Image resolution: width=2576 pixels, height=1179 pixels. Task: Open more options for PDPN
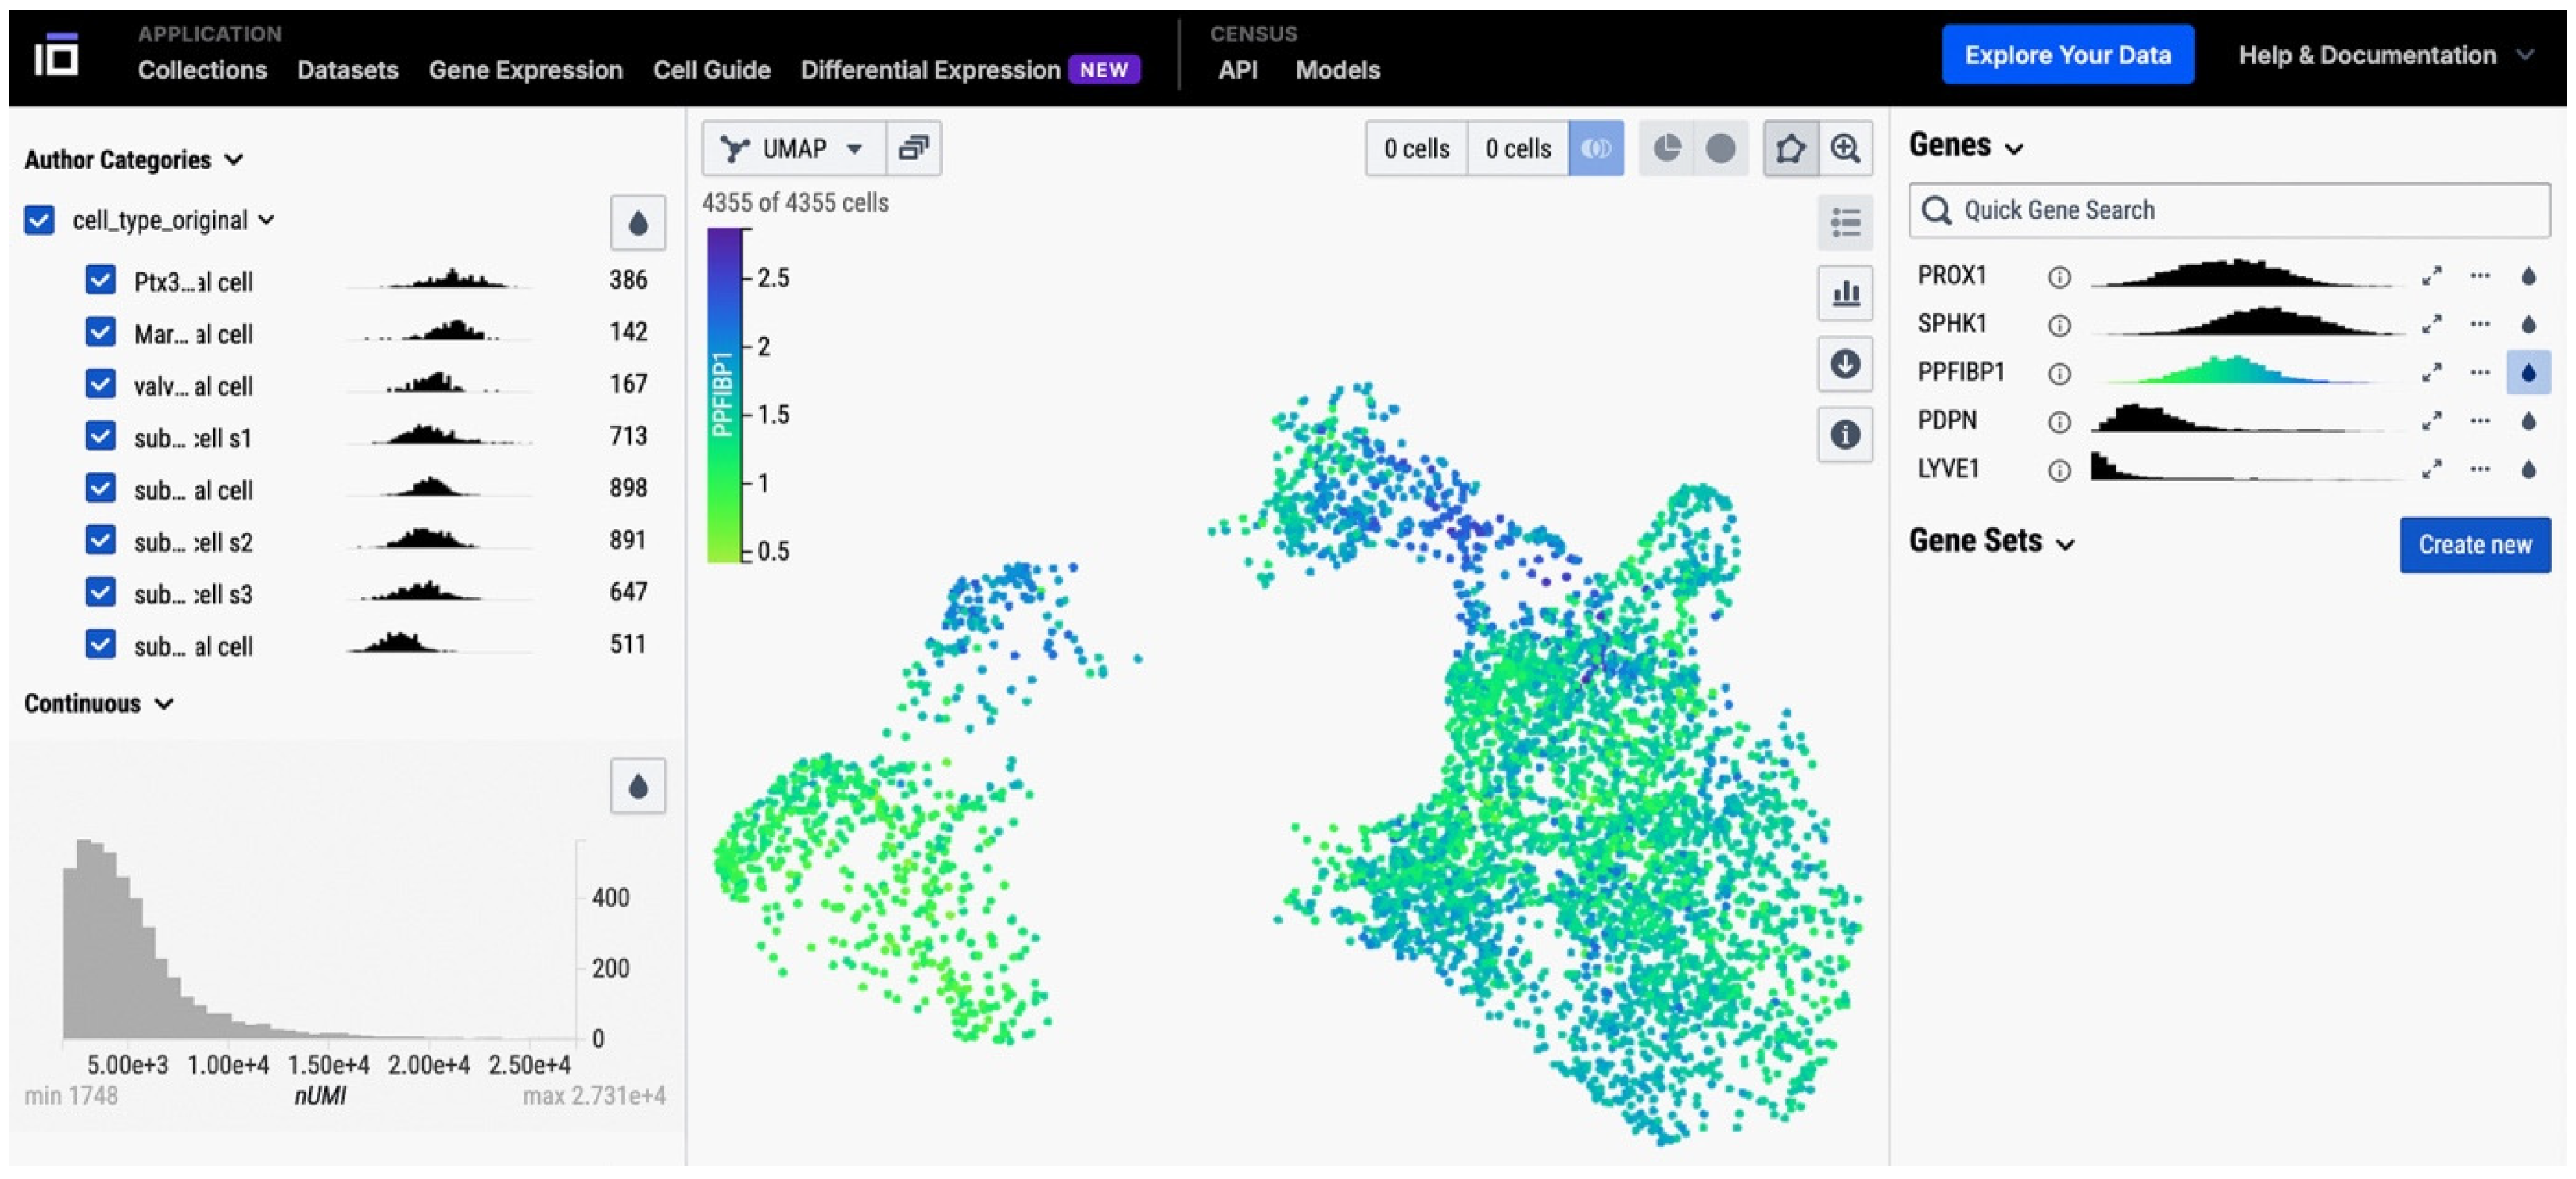click(x=2480, y=421)
